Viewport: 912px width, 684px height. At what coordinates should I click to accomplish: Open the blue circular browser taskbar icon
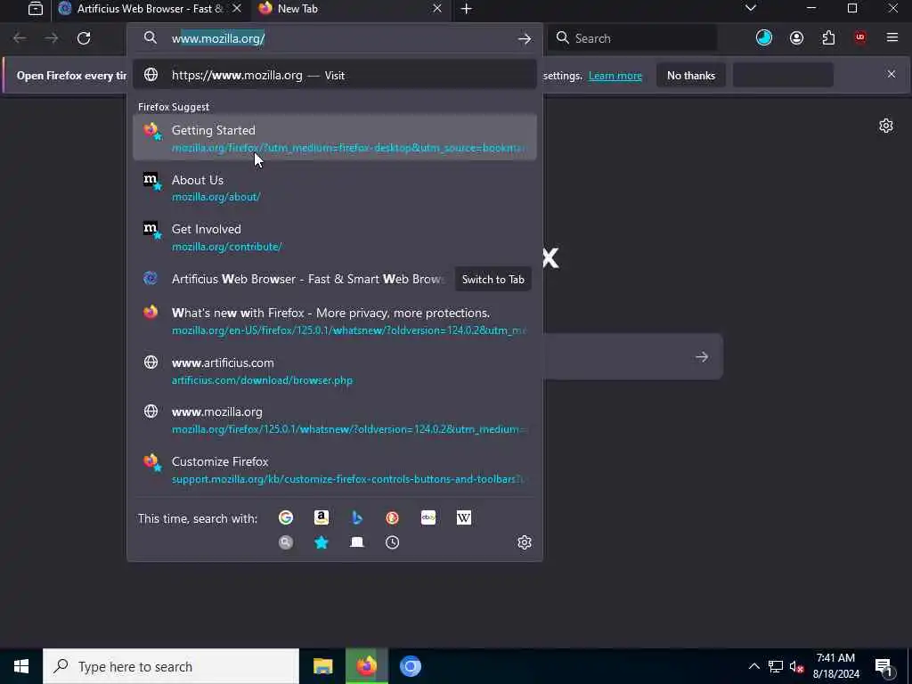[411, 666]
